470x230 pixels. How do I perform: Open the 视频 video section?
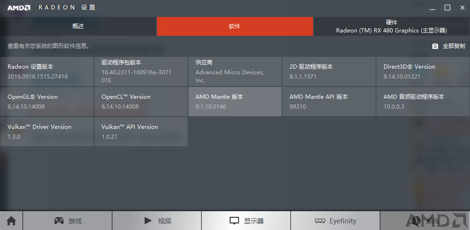point(157,221)
